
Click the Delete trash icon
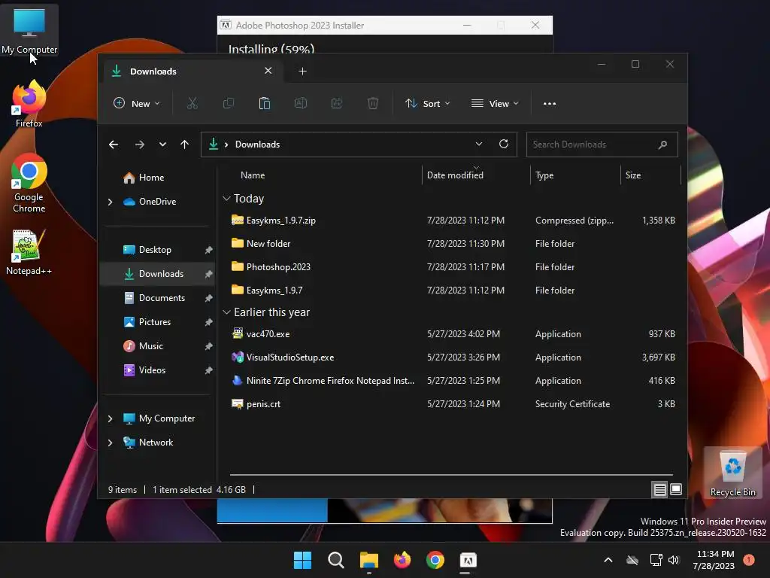[373, 103]
